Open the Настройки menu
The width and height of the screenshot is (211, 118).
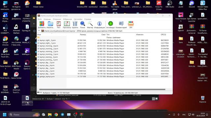pyautogui.click(x=78, y=19)
